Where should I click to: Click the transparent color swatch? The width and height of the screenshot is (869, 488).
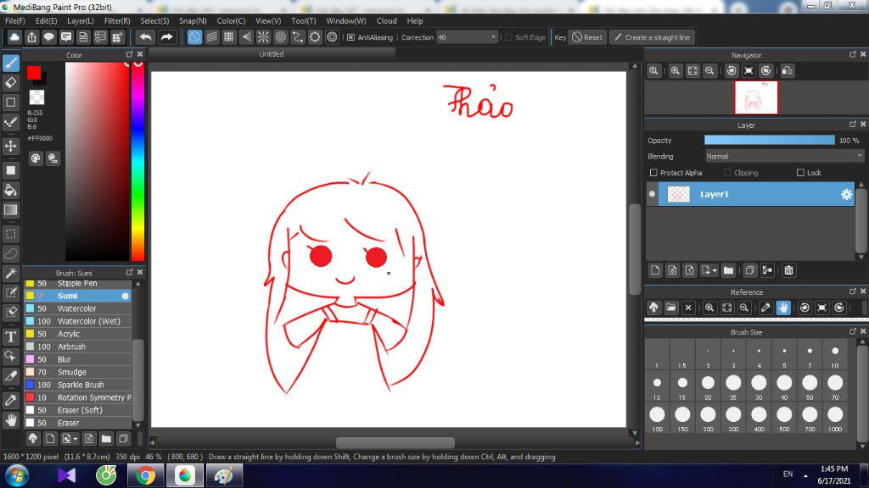[36, 97]
